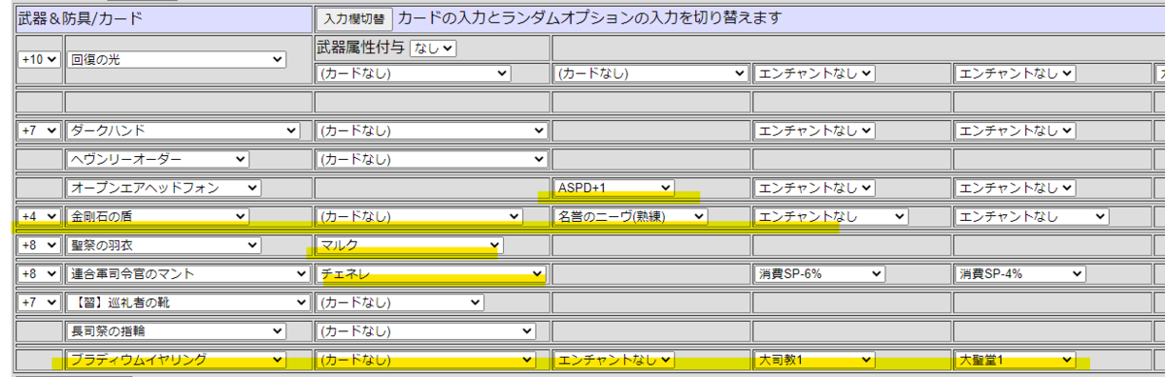The height and width of the screenshot is (377, 1165).
Task: Open first エンチャントなし dropdown in オープンエアヘッドフォン row
Action: click(815, 187)
